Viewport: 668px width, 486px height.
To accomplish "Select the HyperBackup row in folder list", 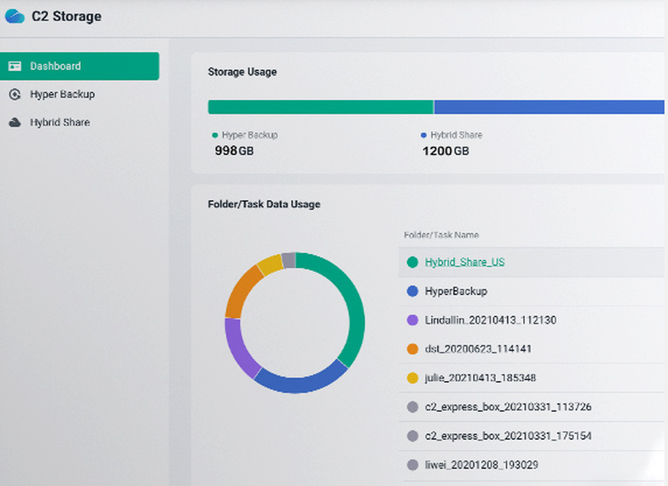I will coord(531,291).
